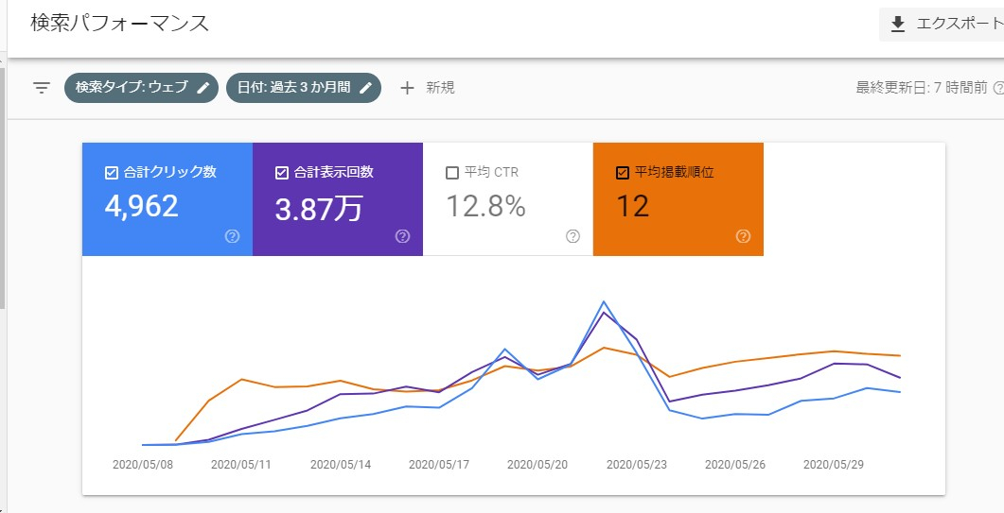This screenshot has height=513, width=1004.
Task: Uncheck the 合計クリック数 checkbox
Action: coord(111,173)
